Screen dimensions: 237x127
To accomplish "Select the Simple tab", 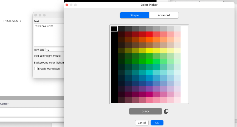I will pyautogui.click(x=134, y=15).
